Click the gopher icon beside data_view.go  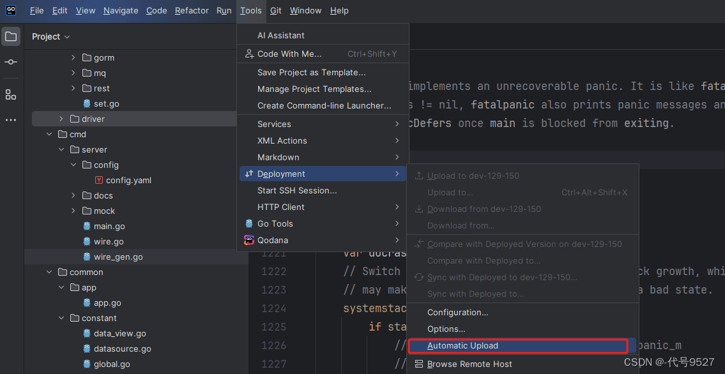(86, 333)
